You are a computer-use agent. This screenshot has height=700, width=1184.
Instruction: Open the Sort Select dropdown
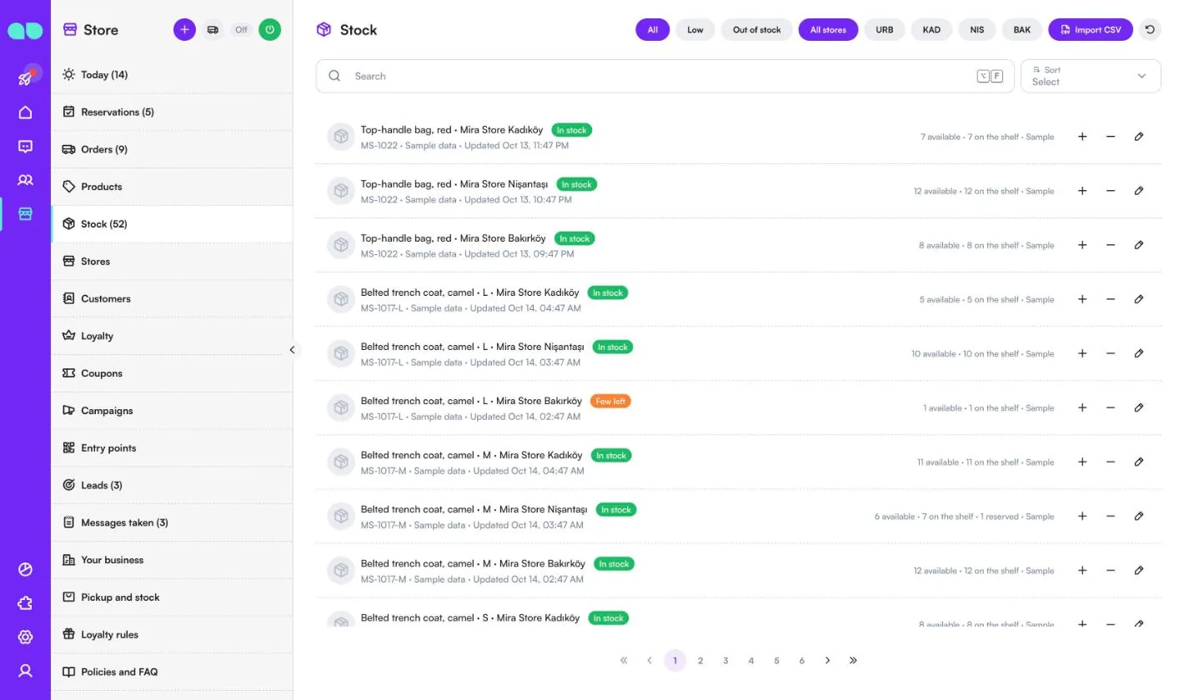[1091, 76]
